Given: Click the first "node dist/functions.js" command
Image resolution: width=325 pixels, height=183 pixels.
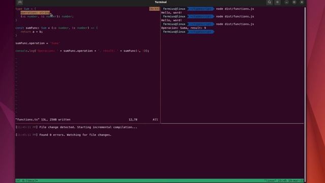Looking at the screenshot, I should pos(235,9).
